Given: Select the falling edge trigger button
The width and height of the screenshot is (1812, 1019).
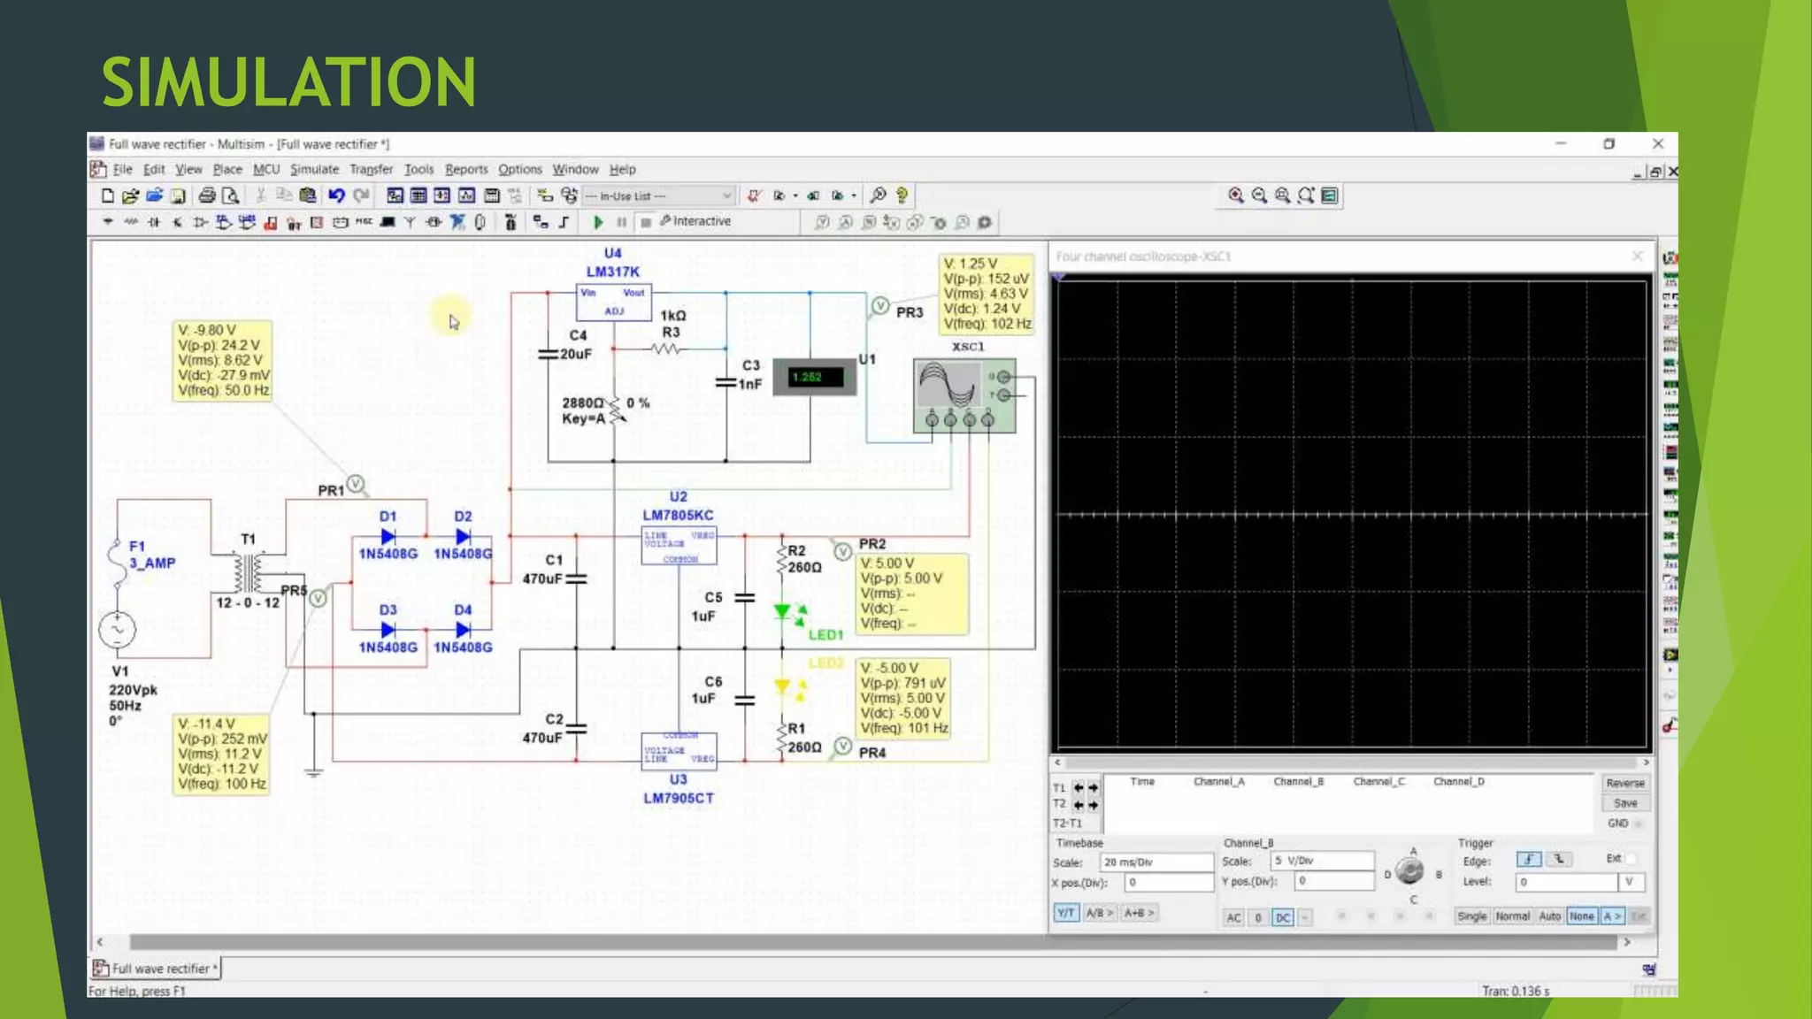Looking at the screenshot, I should [x=1559, y=860].
